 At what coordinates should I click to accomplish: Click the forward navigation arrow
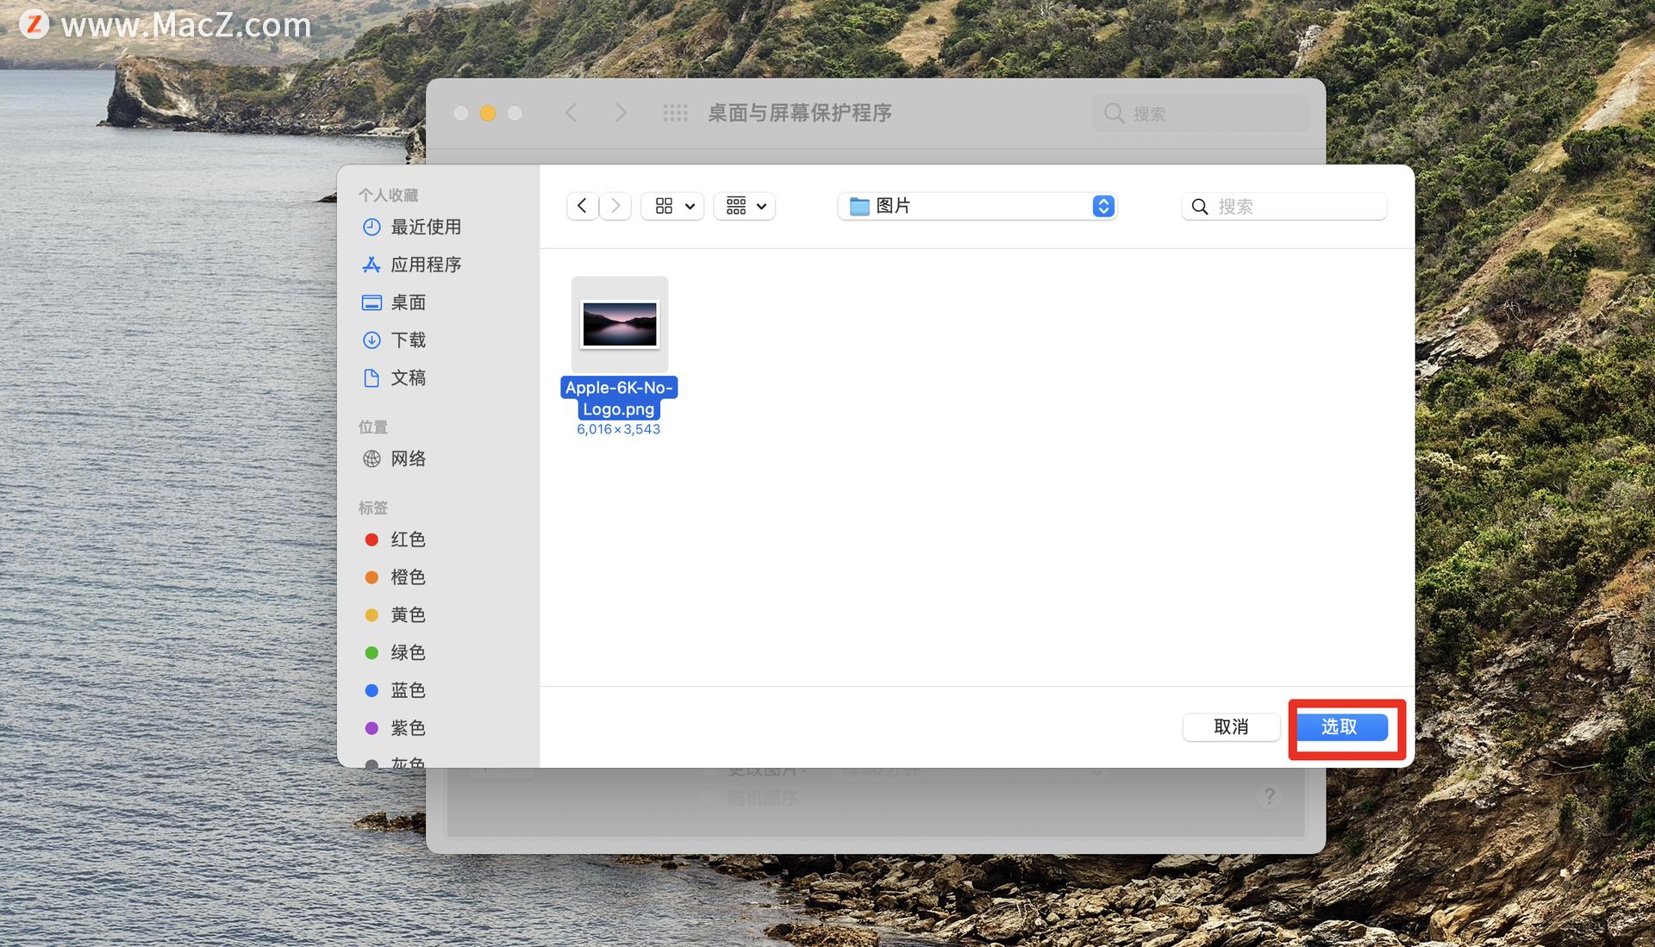(615, 205)
